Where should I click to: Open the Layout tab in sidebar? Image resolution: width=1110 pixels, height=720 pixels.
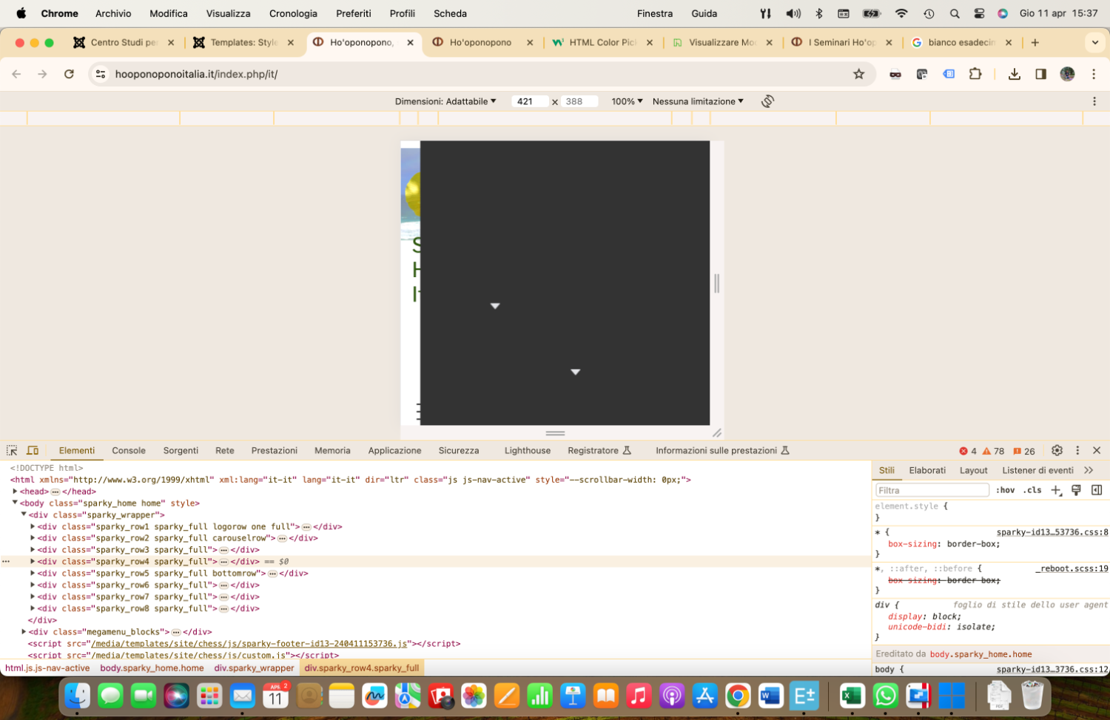[x=973, y=470]
